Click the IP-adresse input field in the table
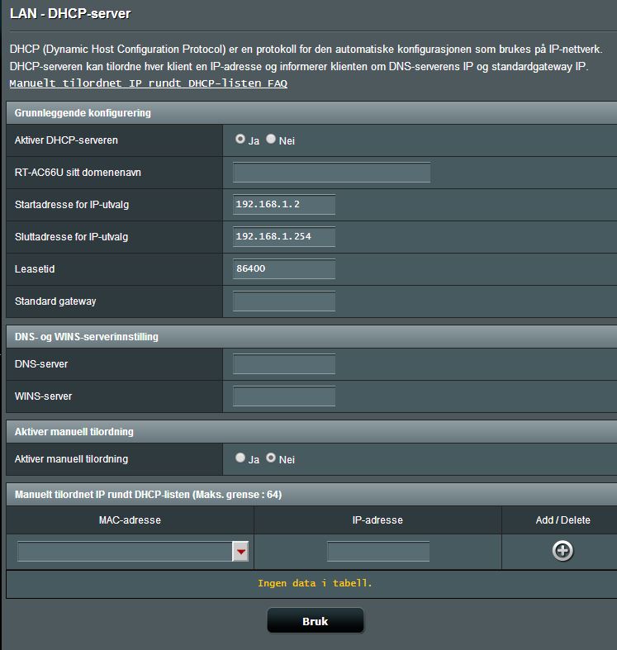The width and height of the screenshot is (617, 650). tap(378, 552)
